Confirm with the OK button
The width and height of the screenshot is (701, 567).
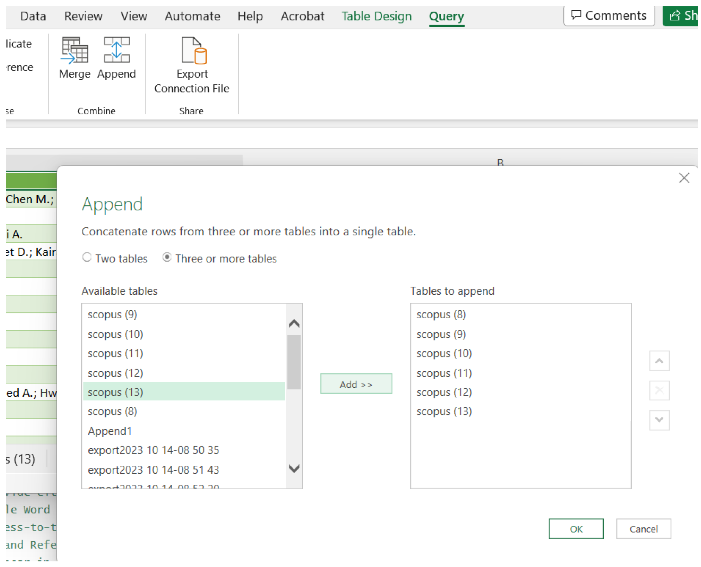point(576,529)
